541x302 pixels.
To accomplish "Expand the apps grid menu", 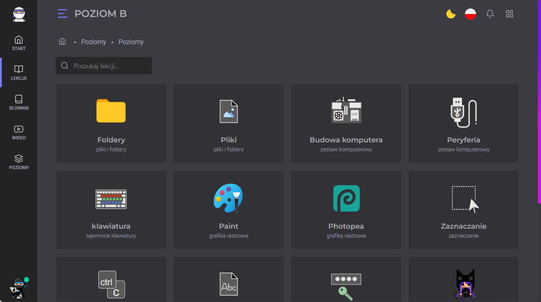I will tap(509, 14).
